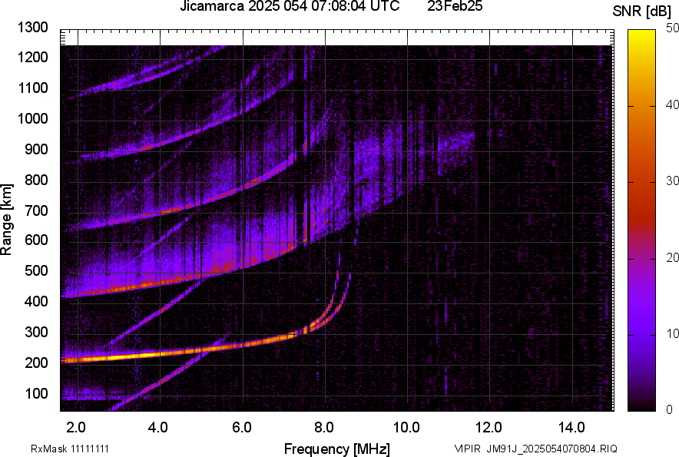This screenshot has height=457, width=679.
Task: Click the 1000 range tick label
Action: [32, 119]
